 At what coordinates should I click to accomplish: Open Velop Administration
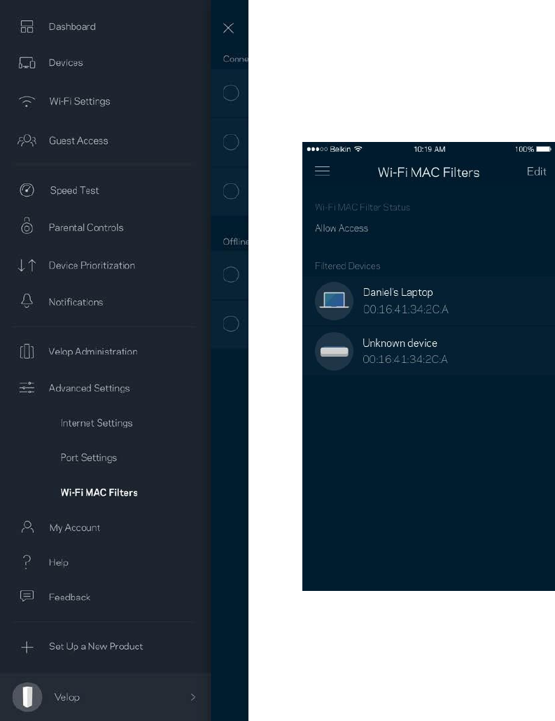pyautogui.click(x=93, y=351)
